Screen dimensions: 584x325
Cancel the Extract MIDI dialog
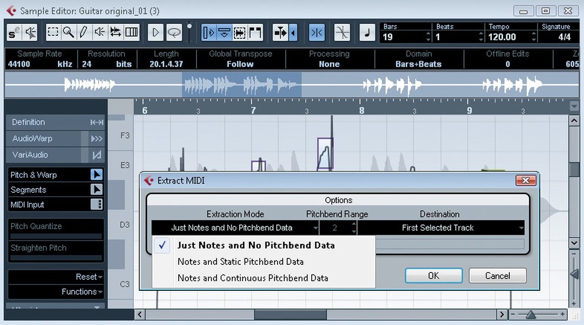tap(497, 276)
